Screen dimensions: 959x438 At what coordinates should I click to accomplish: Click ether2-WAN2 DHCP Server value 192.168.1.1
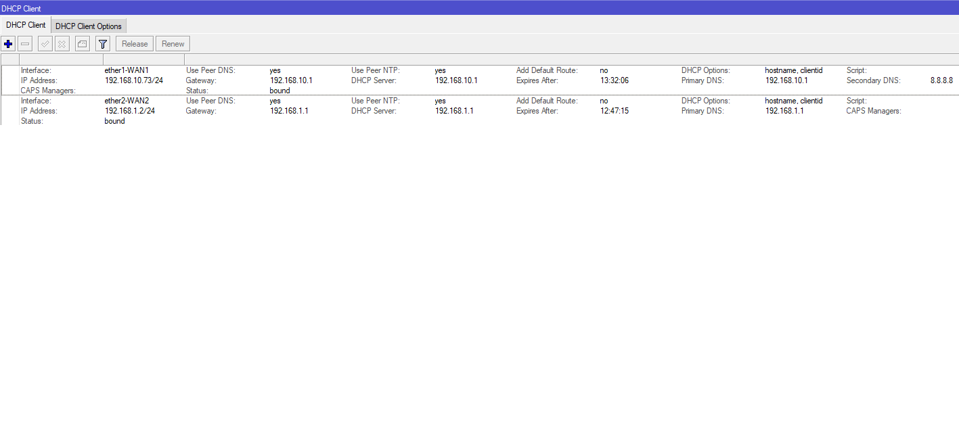(x=454, y=111)
